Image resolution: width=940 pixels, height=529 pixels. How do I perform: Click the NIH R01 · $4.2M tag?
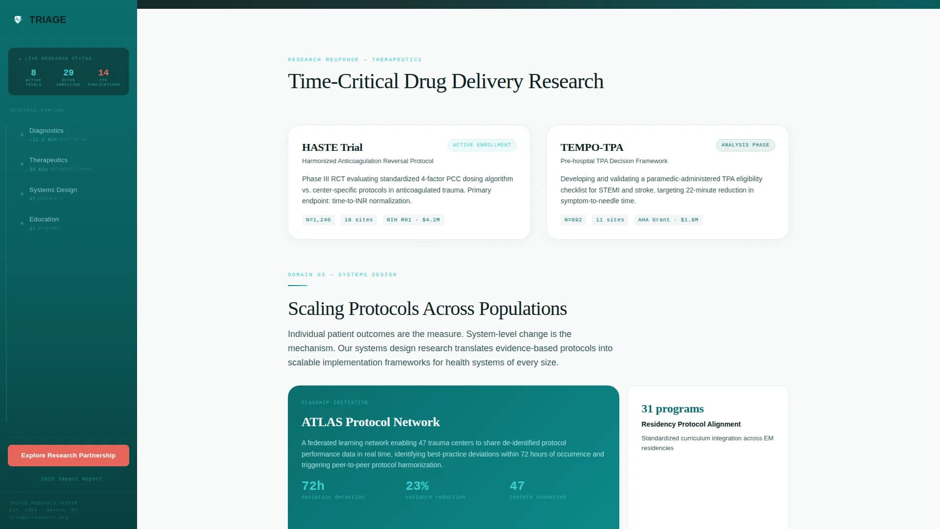coord(413,220)
